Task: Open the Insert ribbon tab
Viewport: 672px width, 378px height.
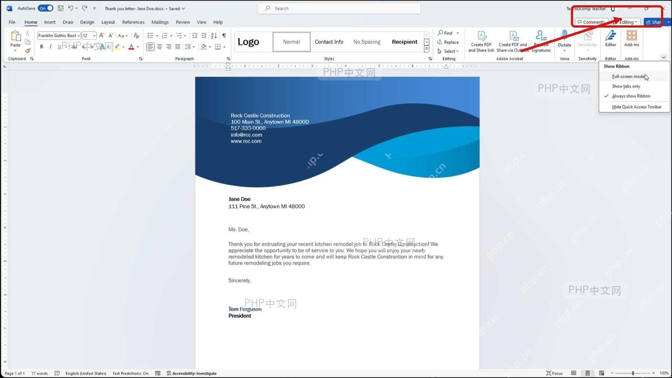Action: [50, 22]
